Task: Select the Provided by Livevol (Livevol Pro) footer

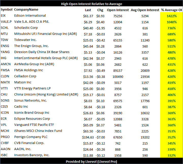Action: [92, 161]
